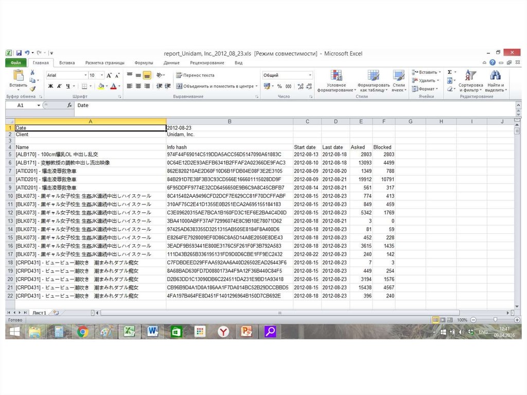
Task: Click the Paste (Вставить) clipboard icon
Action: (x=18, y=76)
